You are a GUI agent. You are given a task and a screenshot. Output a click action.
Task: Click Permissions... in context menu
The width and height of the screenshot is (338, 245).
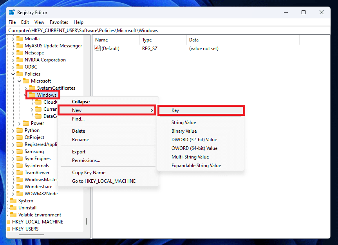(x=86, y=160)
